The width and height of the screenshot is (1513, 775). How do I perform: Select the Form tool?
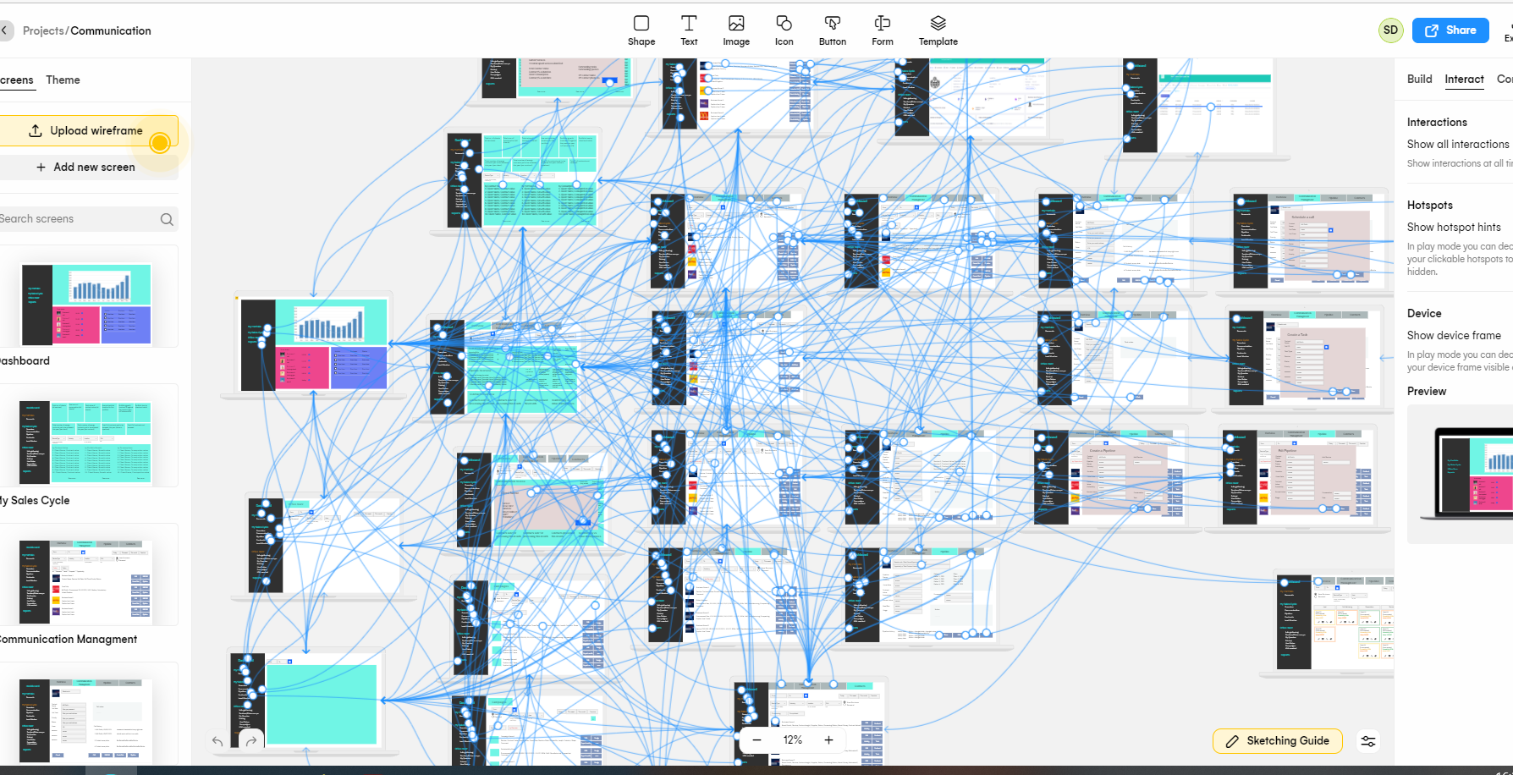pyautogui.click(x=882, y=30)
